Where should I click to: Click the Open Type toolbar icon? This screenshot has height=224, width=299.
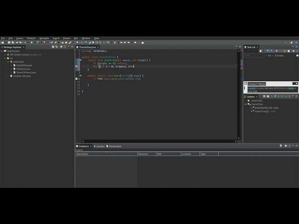pyautogui.click(x=63, y=42)
